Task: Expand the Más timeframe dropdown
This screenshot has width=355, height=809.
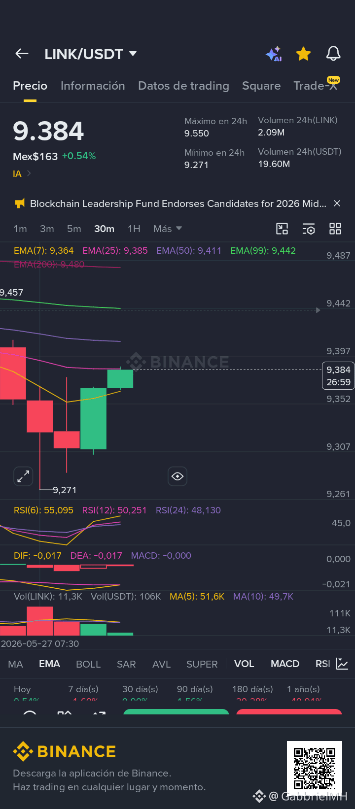Action: tap(168, 229)
